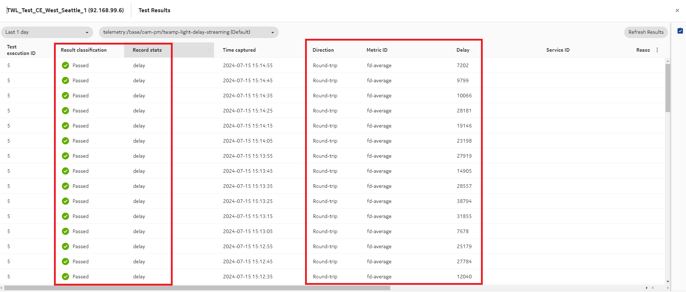Click the Refresh Results button
The width and height of the screenshot is (686, 292).
646,32
